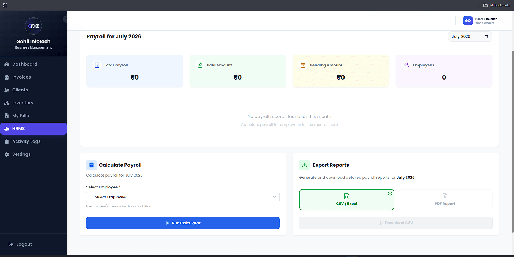Click the Download CSV button
The width and height of the screenshot is (514, 257).
[396, 223]
